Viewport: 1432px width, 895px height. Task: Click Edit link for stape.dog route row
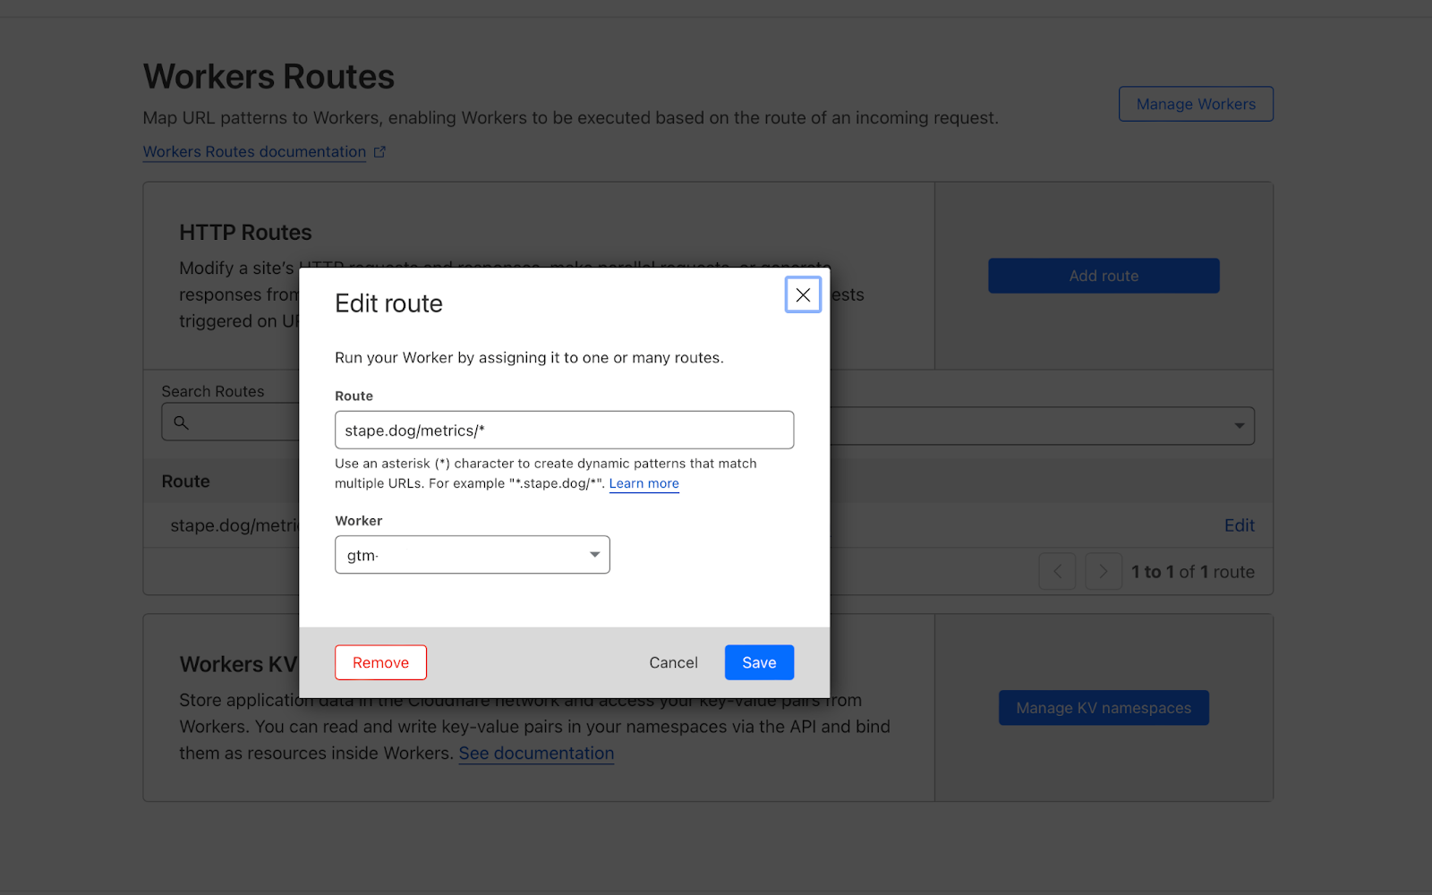pos(1240,525)
